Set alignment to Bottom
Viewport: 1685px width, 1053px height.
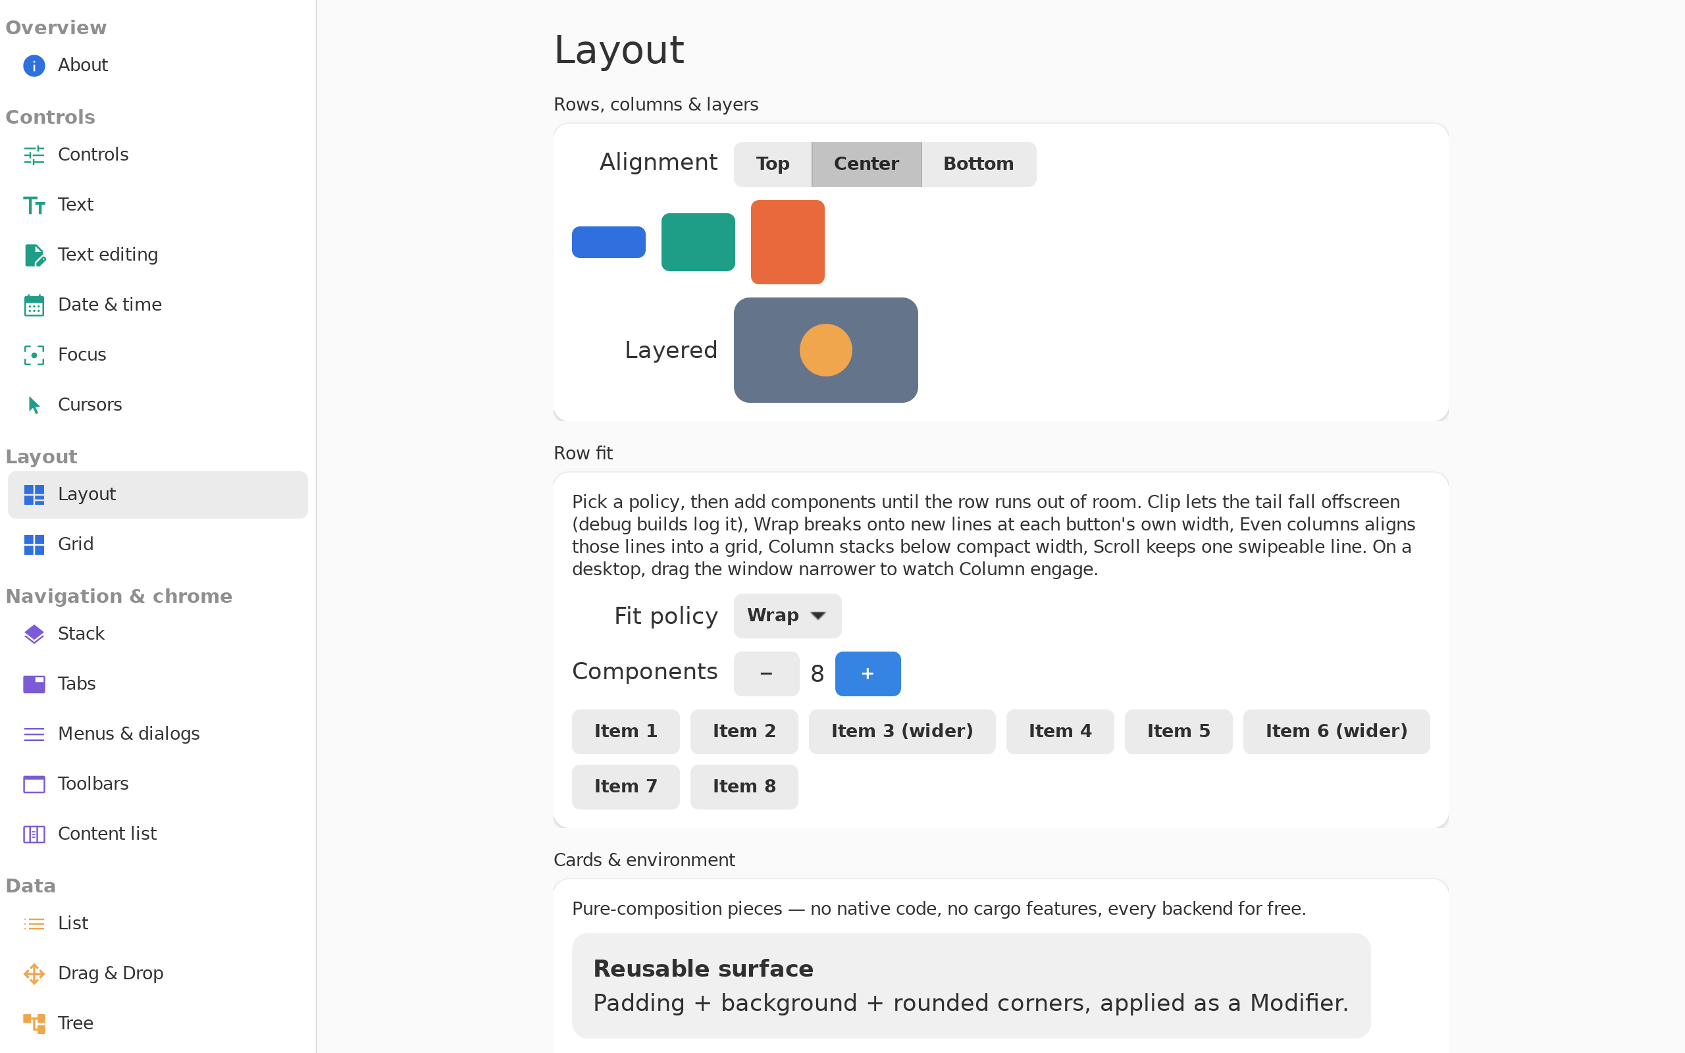(978, 165)
